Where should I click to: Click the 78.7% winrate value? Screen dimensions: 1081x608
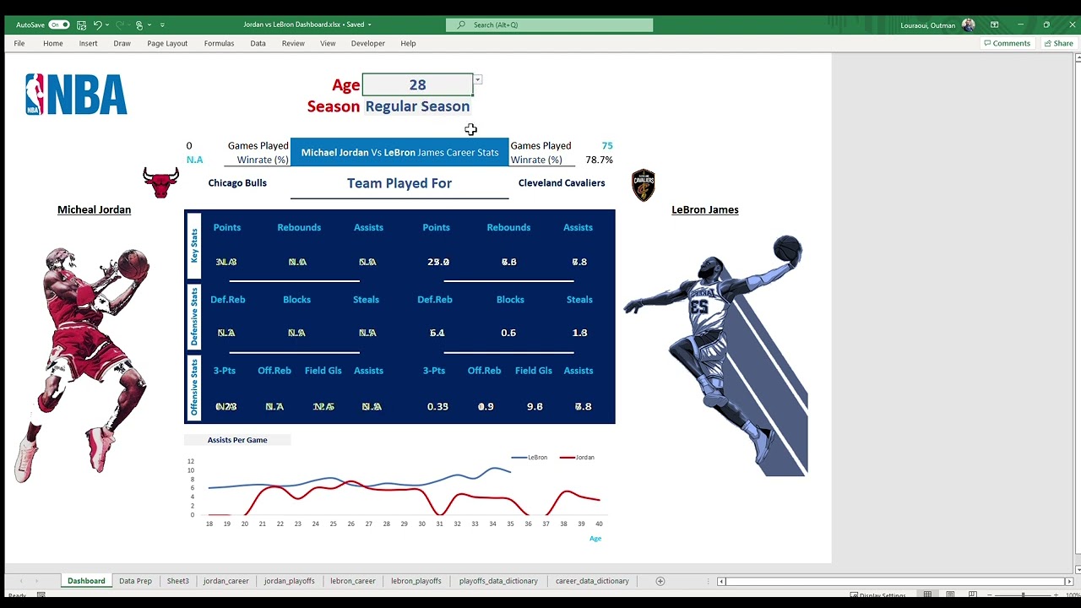point(599,160)
